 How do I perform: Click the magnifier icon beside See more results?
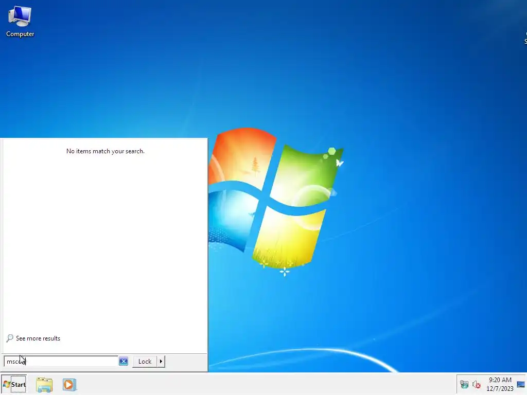pos(10,338)
